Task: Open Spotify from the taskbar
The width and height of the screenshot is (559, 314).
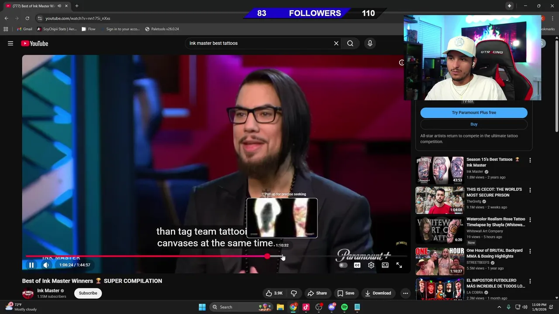Action: tap(344, 307)
